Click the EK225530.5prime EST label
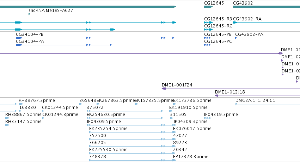 click(108, 150)
